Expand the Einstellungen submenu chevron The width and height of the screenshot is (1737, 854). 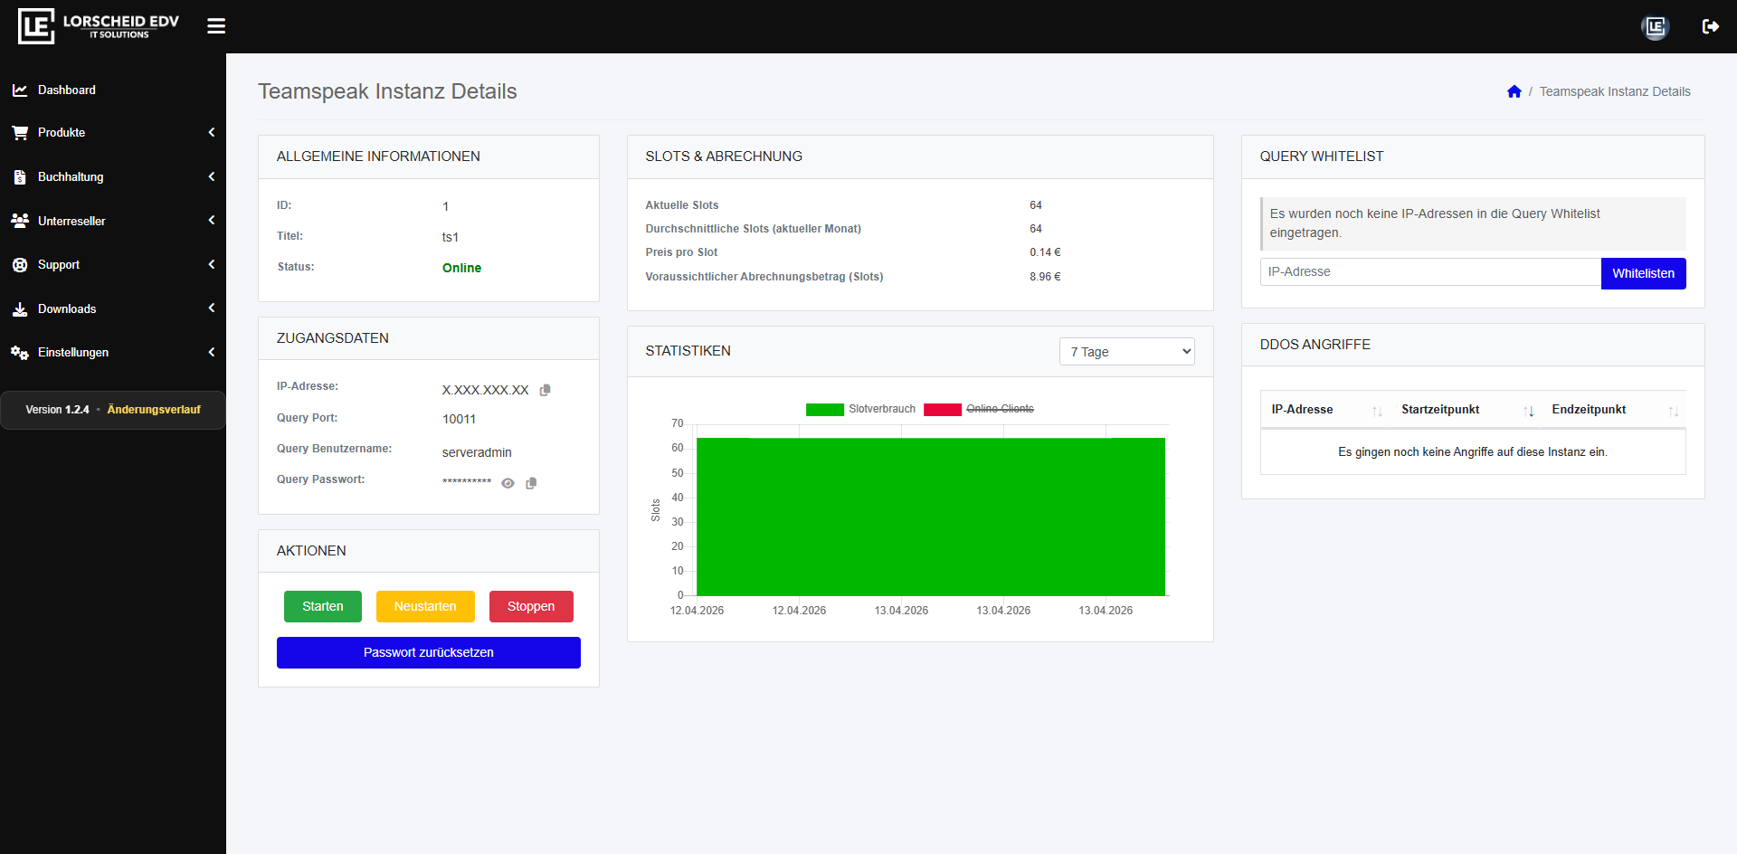(212, 352)
